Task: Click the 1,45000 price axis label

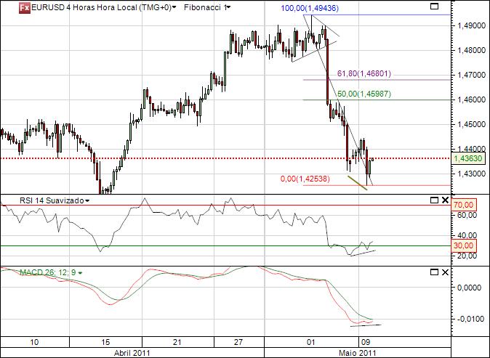Action: point(472,124)
